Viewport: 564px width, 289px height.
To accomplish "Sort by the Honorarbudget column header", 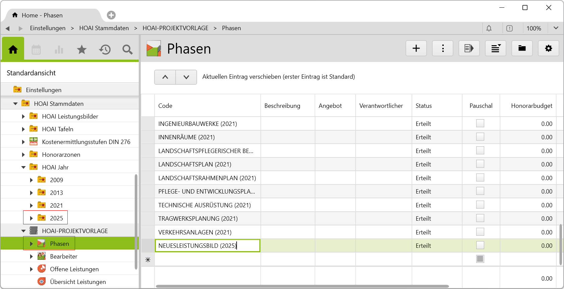I will pos(528,105).
